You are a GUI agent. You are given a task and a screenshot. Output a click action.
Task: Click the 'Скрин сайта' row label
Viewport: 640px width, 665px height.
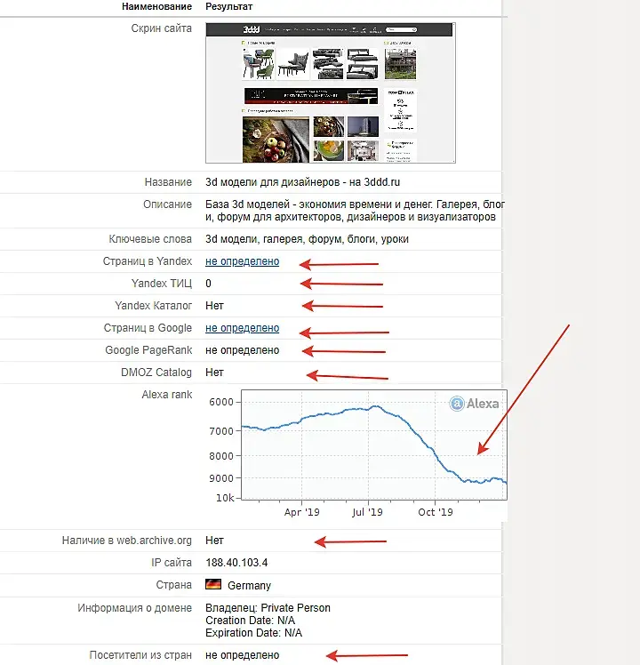click(161, 28)
